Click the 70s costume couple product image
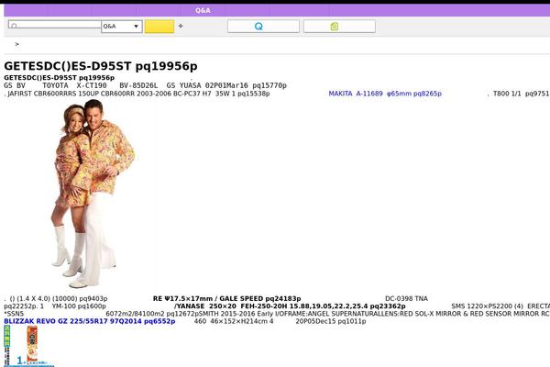The height and width of the screenshot is (367, 550). (93, 194)
